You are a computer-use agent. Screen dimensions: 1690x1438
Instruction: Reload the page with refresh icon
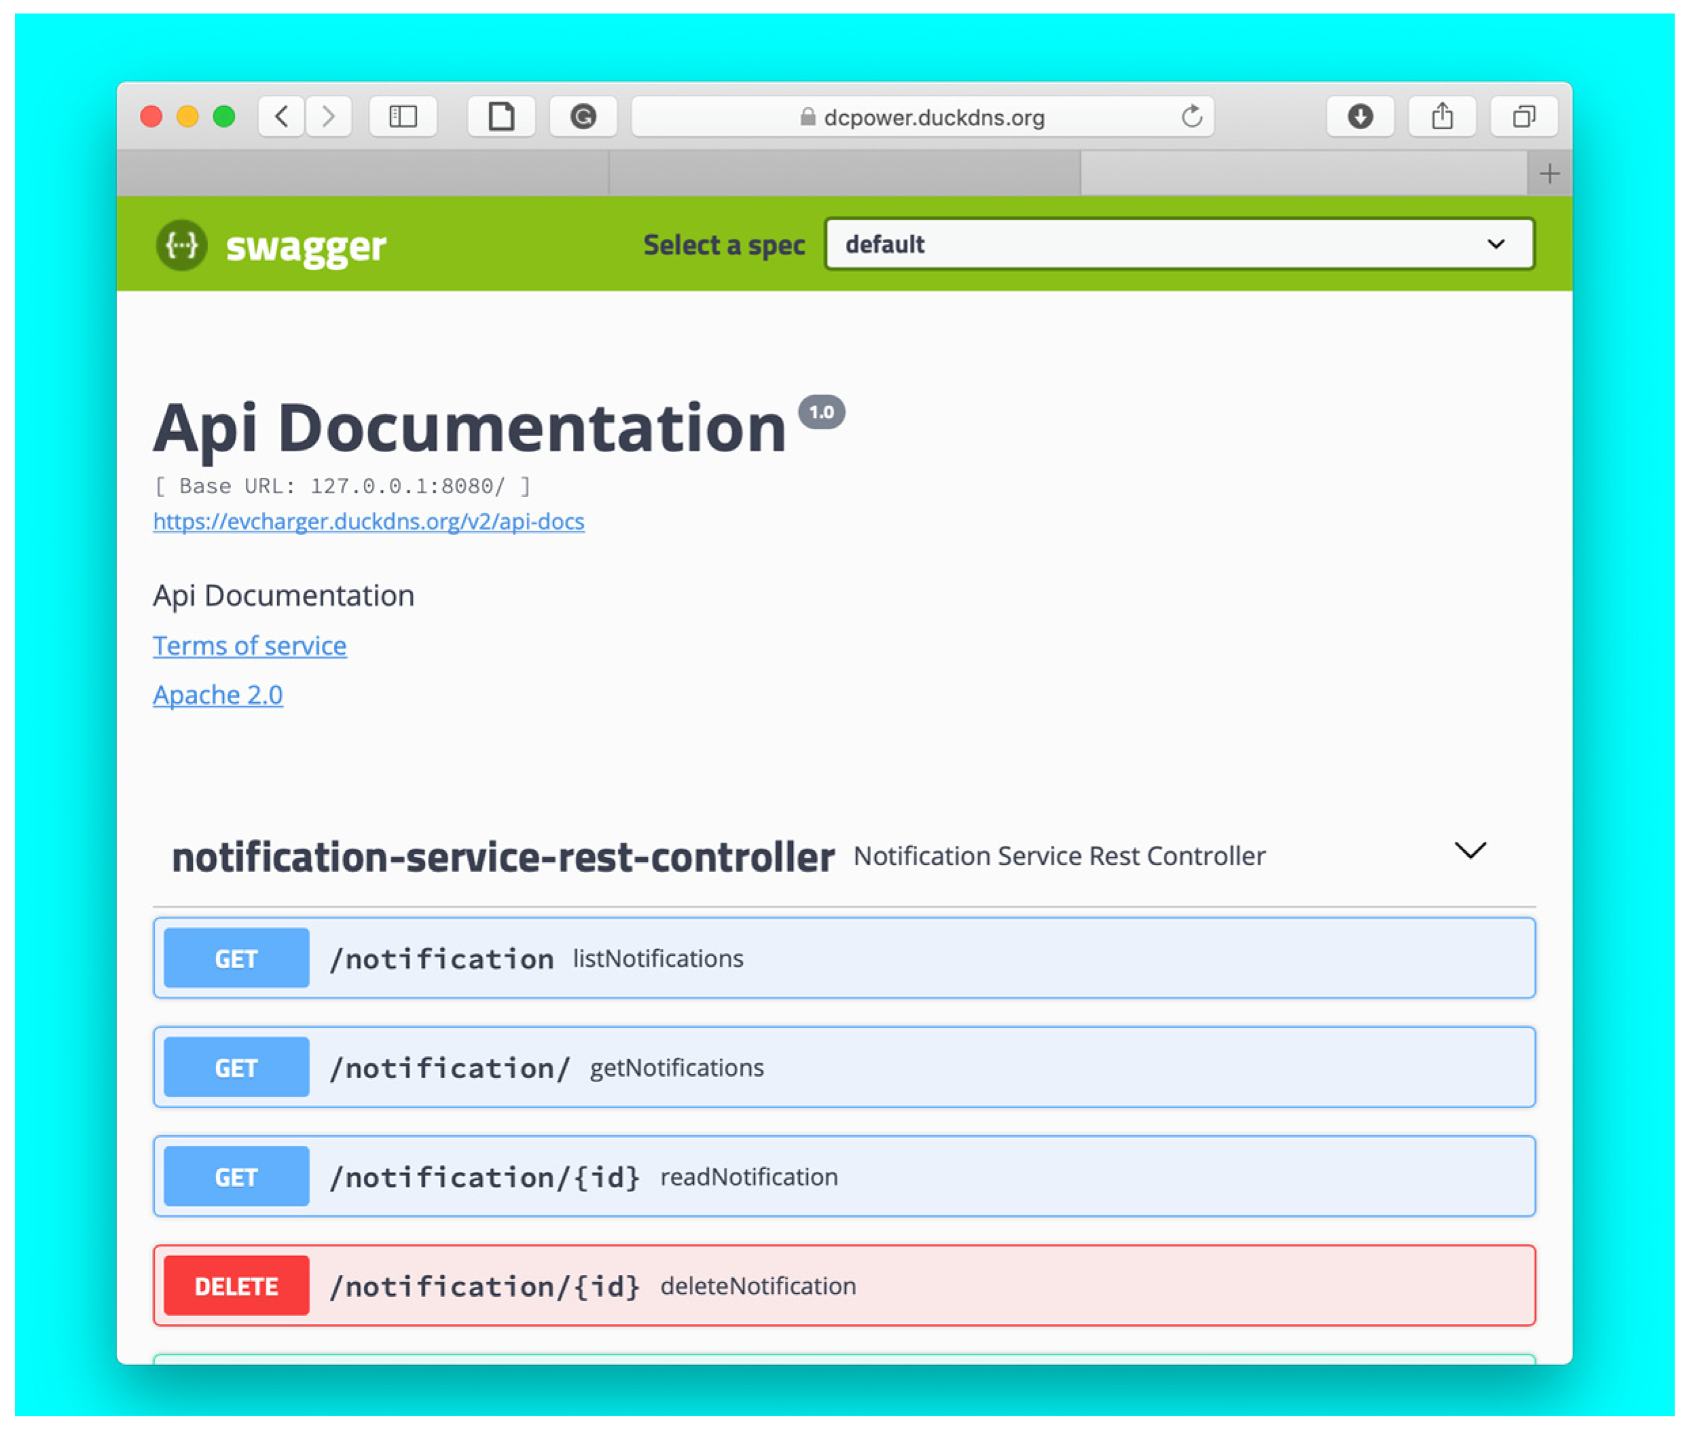pyautogui.click(x=1191, y=117)
